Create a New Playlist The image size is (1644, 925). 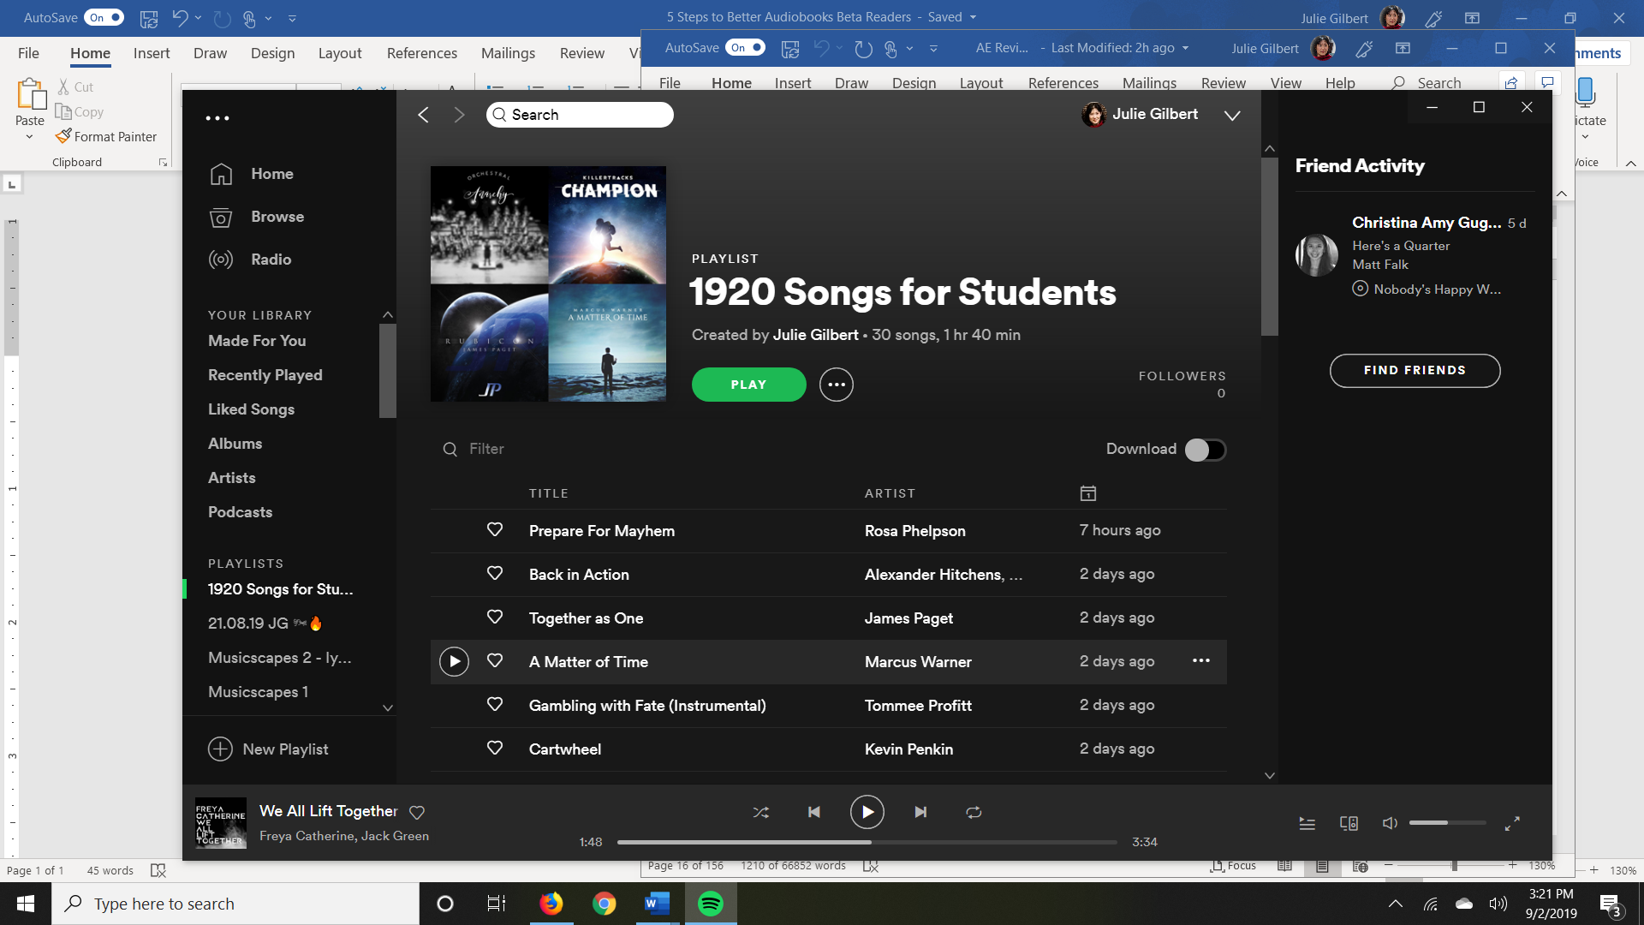coord(268,749)
